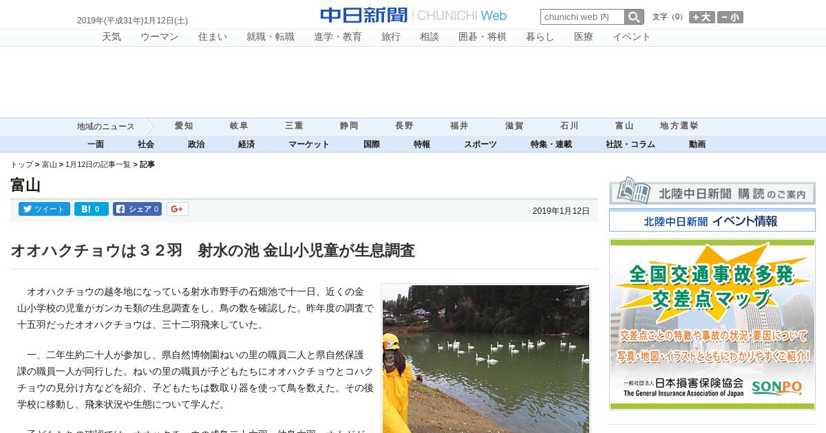Open the 暮らし menu item
This screenshot has height=433, width=826.
[540, 37]
